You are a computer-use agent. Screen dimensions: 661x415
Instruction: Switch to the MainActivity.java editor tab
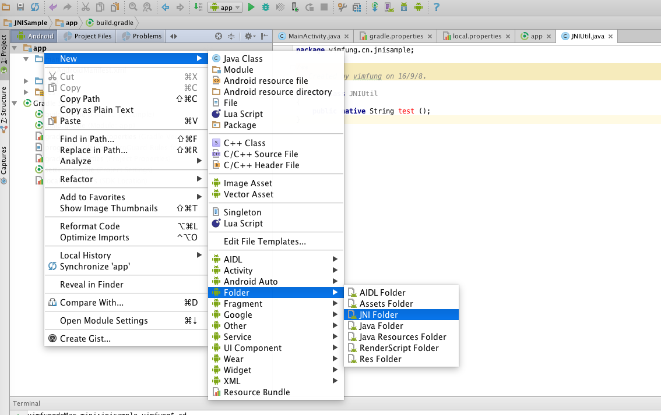(314, 36)
